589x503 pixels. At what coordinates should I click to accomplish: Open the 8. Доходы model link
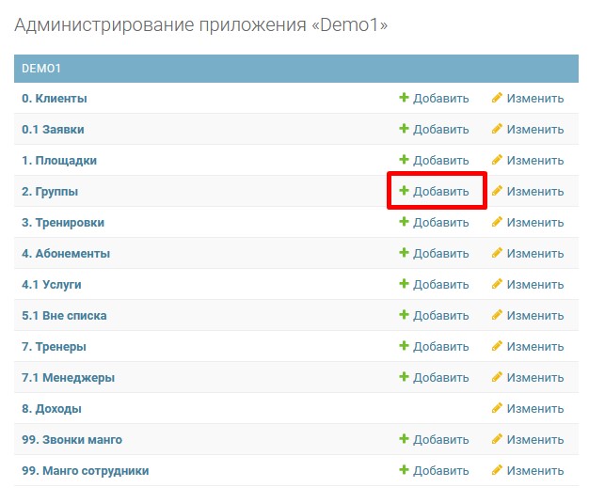51,408
